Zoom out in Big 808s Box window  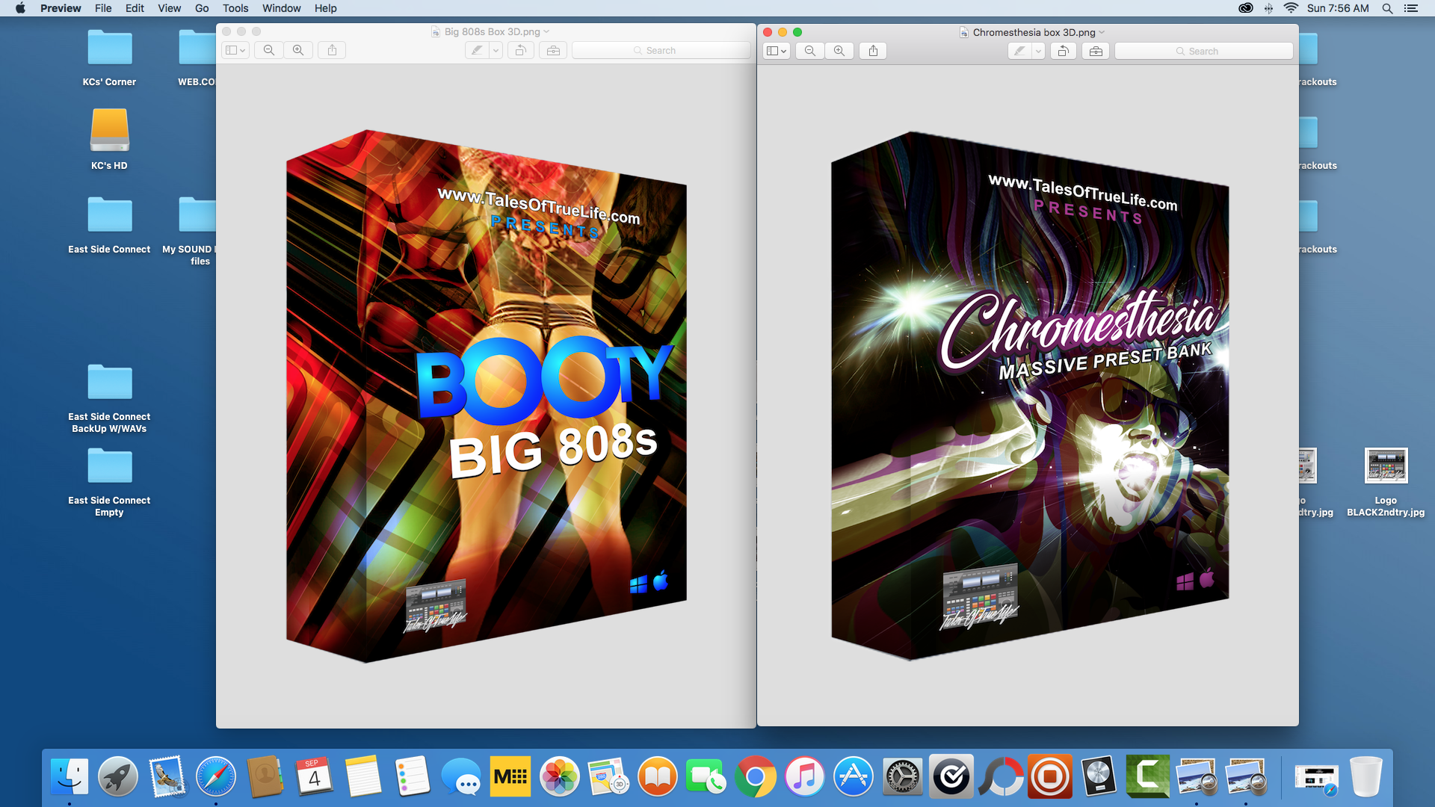tap(268, 50)
